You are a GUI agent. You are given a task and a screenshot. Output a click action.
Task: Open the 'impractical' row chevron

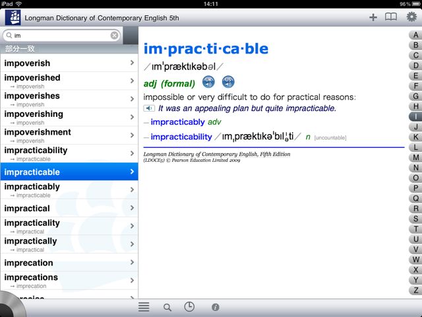(x=132, y=208)
